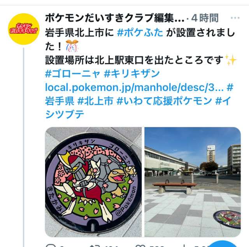Viewport: 249px width, 247px height.
Task: Tap the blue floating compose button
Action: (x=223, y=244)
